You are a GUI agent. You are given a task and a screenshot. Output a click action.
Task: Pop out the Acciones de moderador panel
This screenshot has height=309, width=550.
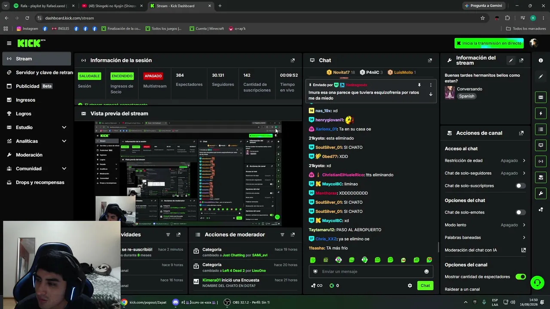coord(293,235)
